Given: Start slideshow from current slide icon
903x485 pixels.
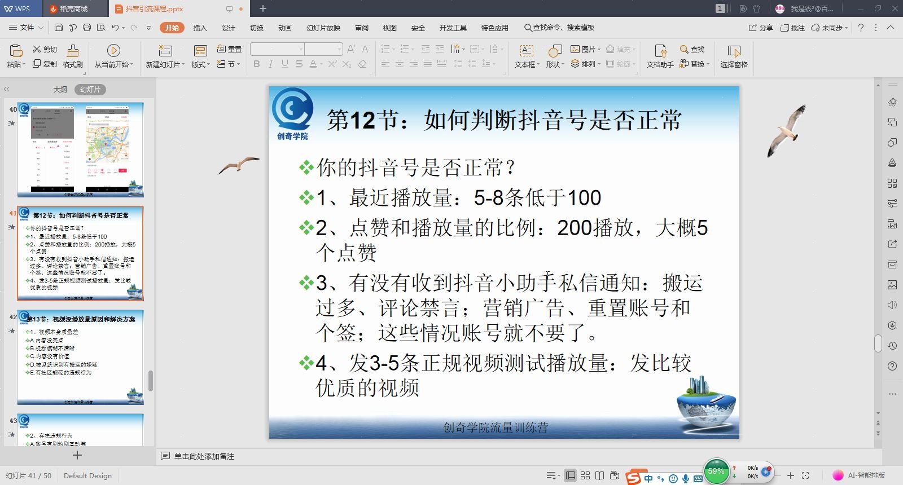Looking at the screenshot, I should [x=113, y=51].
